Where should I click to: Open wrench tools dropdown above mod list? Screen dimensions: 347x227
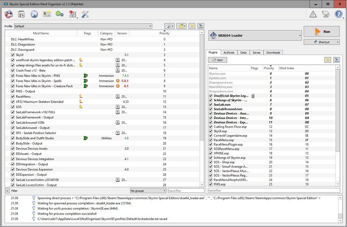pyautogui.click(x=169, y=26)
